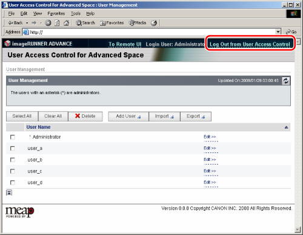Open the Favorites toolbar button

coord(112,23)
